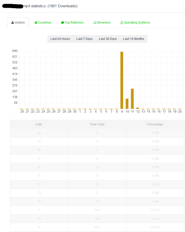185x232 pixels.
Task: Click the 64.4% percentage cell
Action: (x=155, y=227)
